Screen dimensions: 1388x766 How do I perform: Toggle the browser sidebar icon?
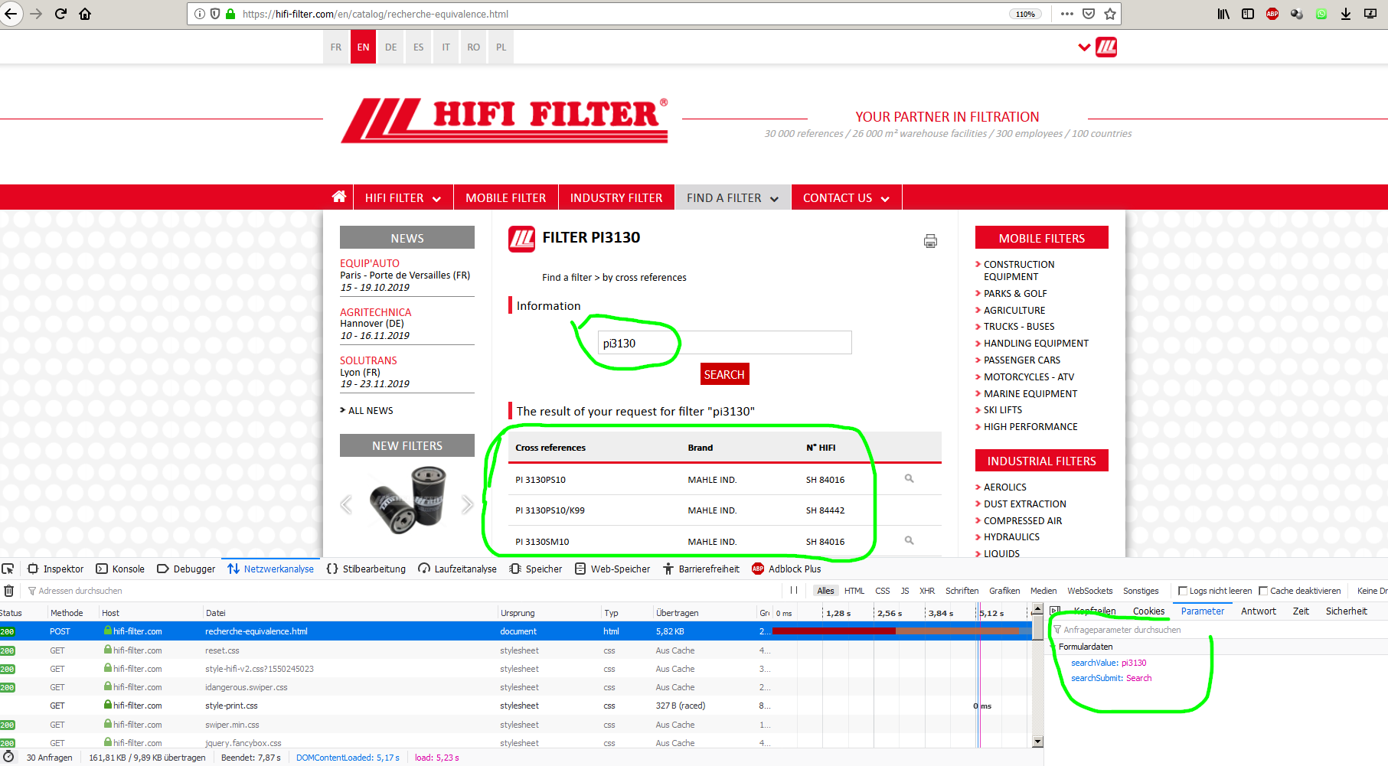(x=1248, y=14)
